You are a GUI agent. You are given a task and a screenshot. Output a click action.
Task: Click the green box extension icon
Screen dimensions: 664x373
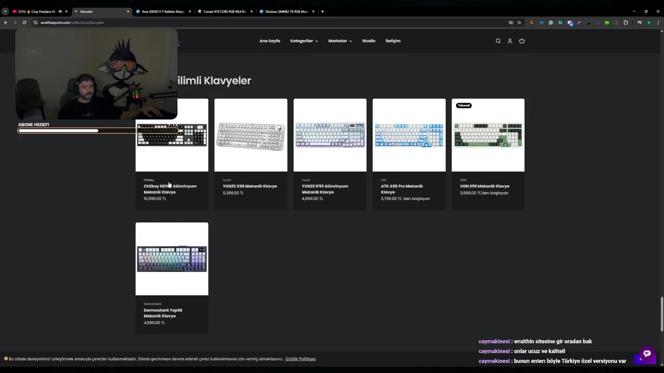(607, 22)
